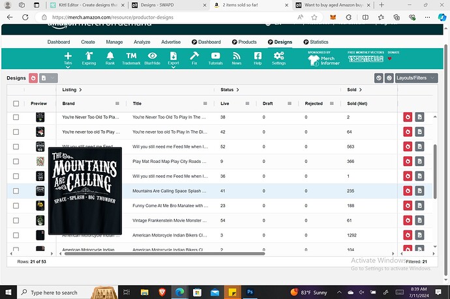Image resolution: width=450 pixels, height=299 pixels.
Task: Switch to the Statistics tab
Action: click(x=316, y=42)
